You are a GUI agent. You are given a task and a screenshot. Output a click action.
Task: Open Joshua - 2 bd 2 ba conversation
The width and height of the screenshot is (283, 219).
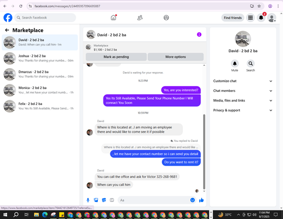coord(40,58)
